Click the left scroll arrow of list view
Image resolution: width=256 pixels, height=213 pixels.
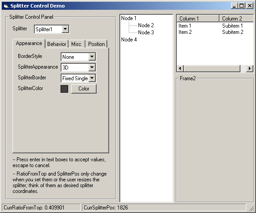pos(180,68)
